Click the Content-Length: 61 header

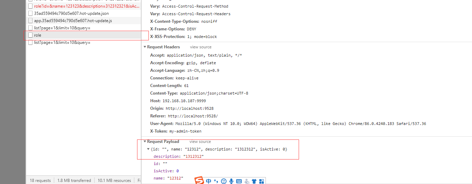(170, 86)
